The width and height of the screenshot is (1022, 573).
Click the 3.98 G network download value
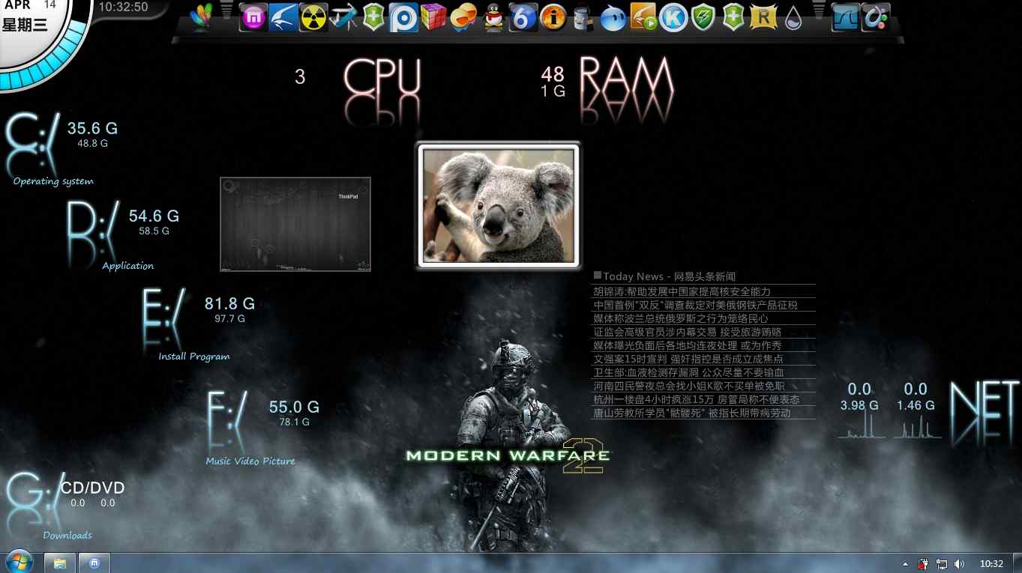click(859, 405)
